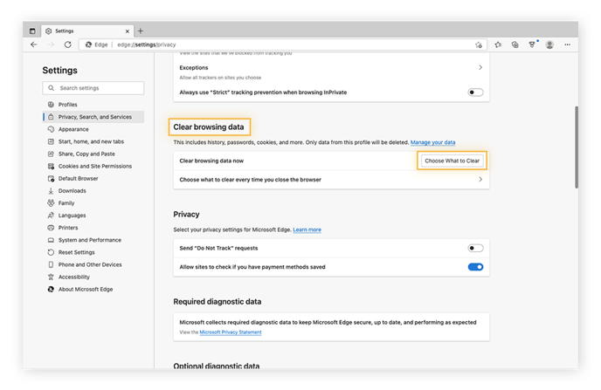Open chevron for clearing data on browser close
The image size is (601, 390).
[x=480, y=180]
